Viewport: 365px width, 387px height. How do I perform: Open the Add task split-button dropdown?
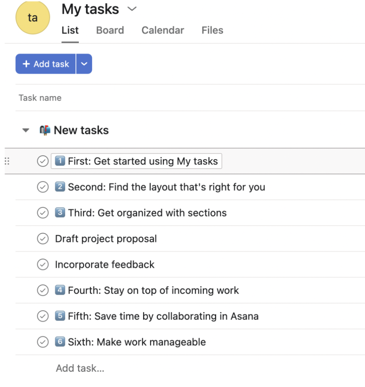pos(84,64)
